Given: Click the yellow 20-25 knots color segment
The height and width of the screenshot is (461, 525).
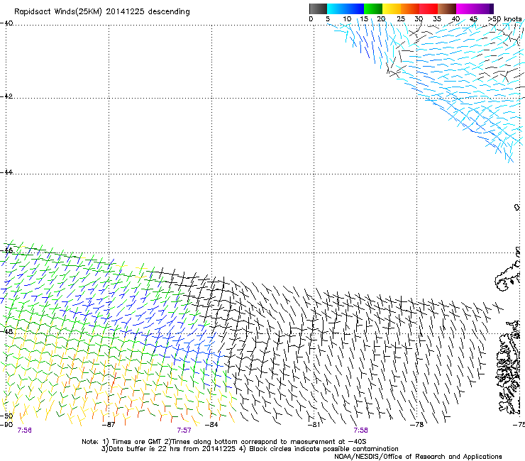Looking at the screenshot, I should [392, 9].
